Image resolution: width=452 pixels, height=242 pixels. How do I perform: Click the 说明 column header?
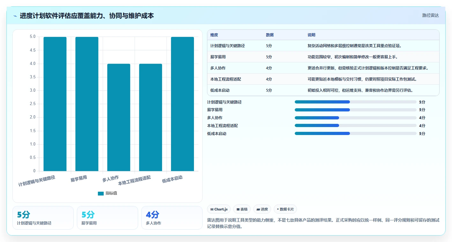coord(312,35)
